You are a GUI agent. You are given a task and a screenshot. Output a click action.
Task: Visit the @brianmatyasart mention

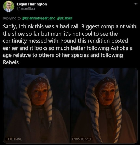pyautogui.click(x=35, y=18)
